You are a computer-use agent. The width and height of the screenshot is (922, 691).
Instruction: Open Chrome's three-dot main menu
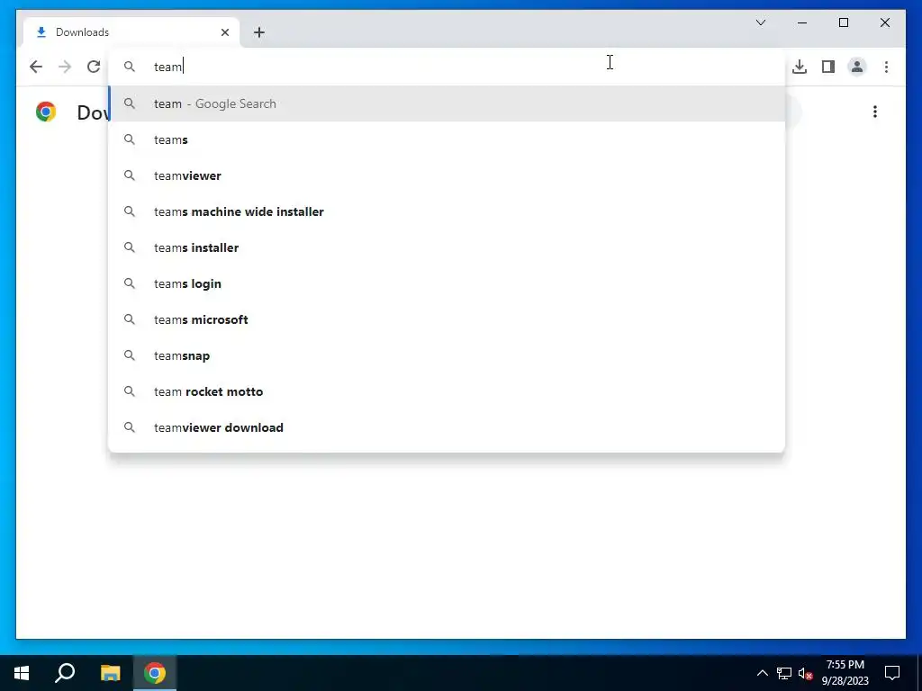[x=886, y=67]
